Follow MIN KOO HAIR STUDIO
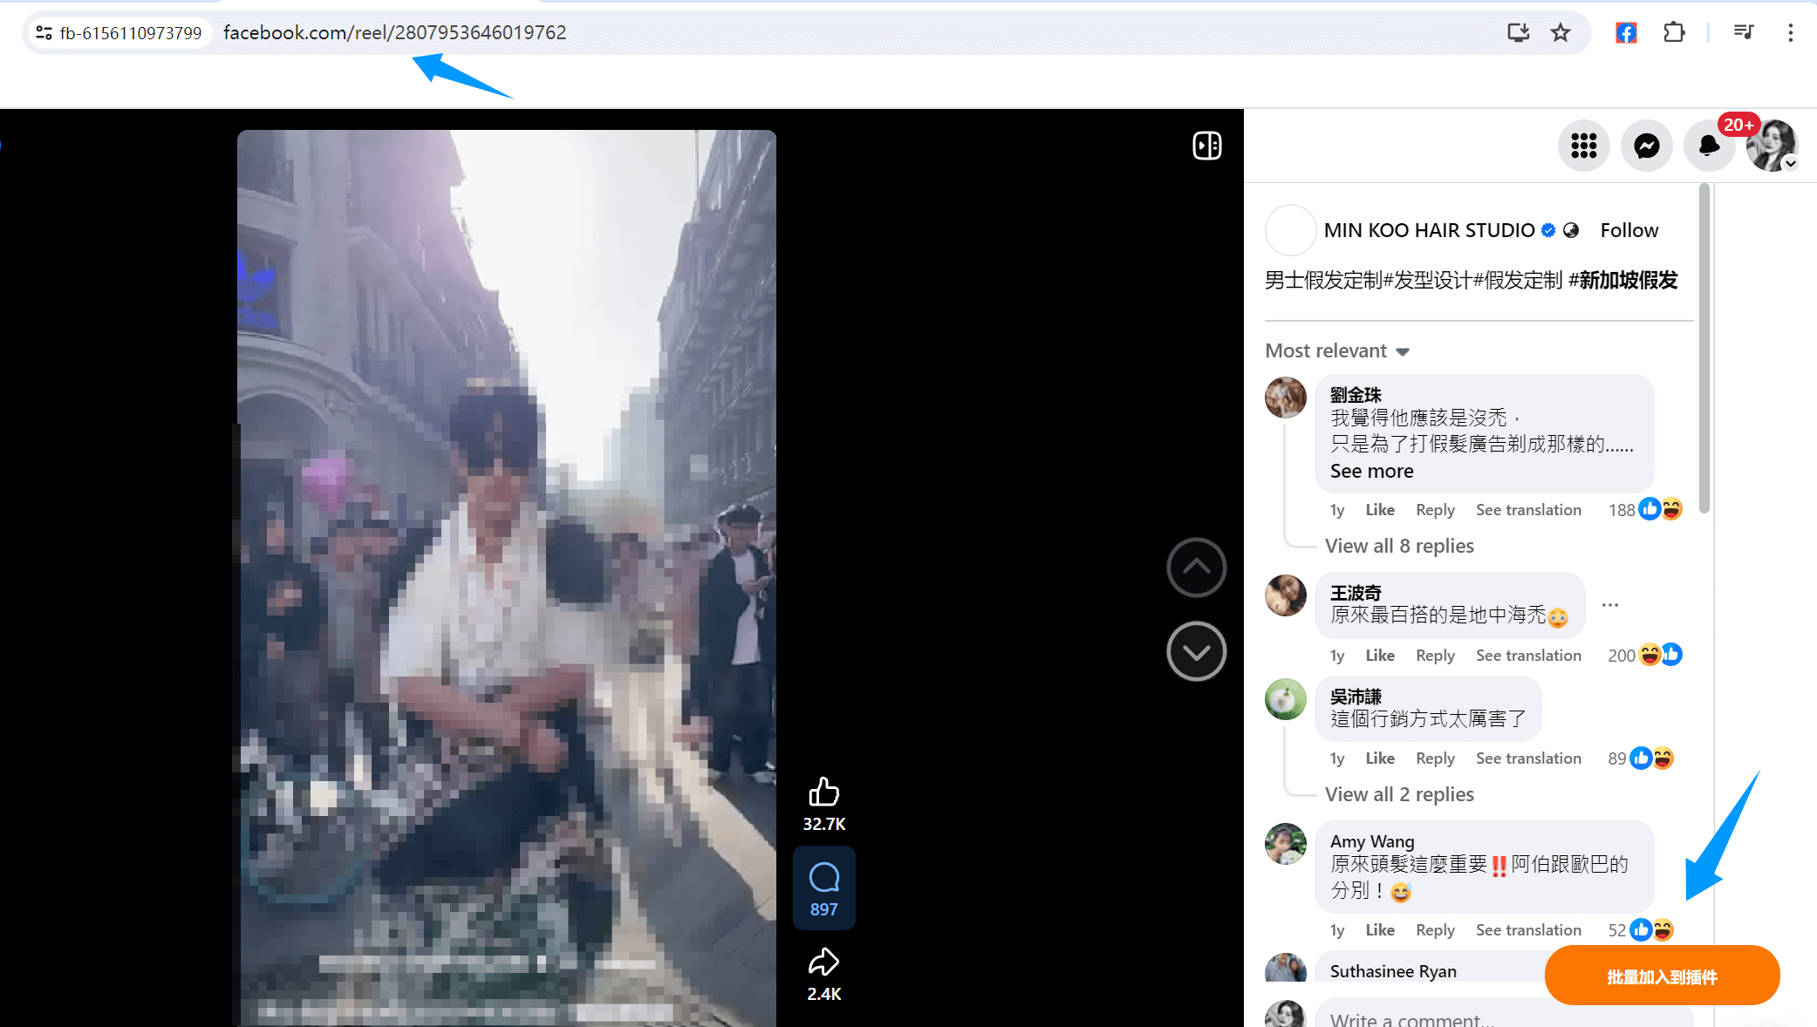The width and height of the screenshot is (1817, 1027). coord(1629,230)
